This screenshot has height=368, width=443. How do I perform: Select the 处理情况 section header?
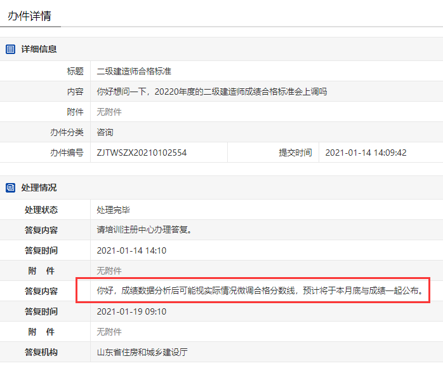[x=221, y=187]
